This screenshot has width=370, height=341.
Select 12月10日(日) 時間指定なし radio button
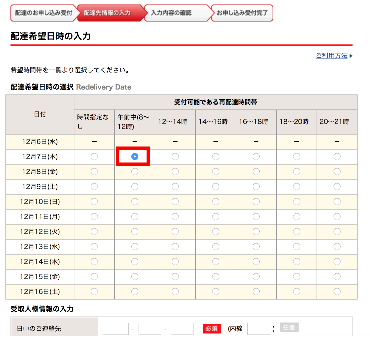coord(94,201)
